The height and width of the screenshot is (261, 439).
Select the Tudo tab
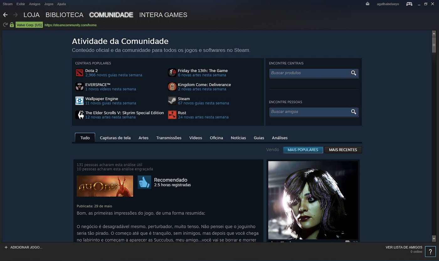pyautogui.click(x=85, y=138)
